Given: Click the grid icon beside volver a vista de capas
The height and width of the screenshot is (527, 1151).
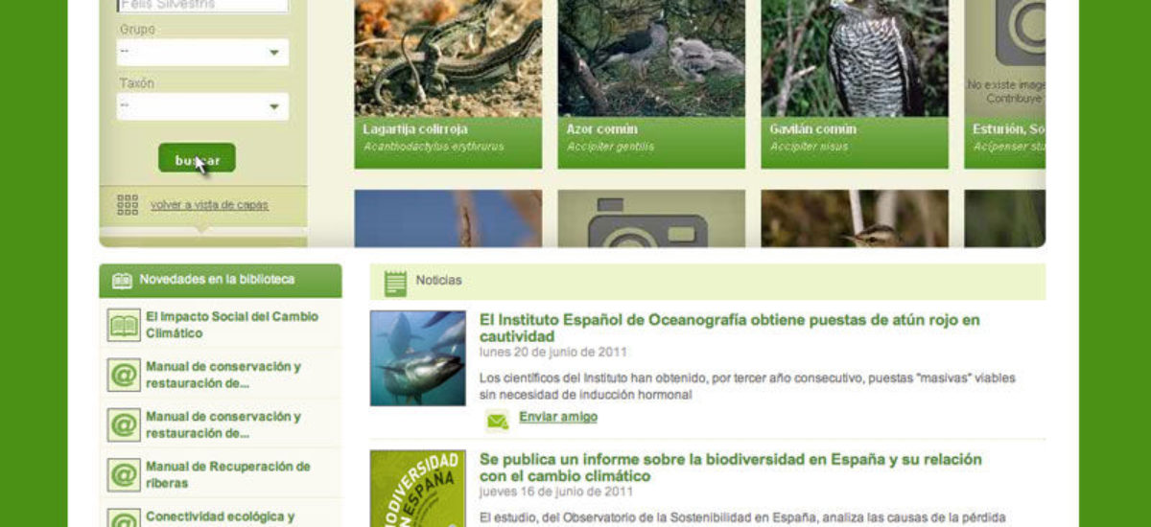Looking at the screenshot, I should click(x=128, y=205).
